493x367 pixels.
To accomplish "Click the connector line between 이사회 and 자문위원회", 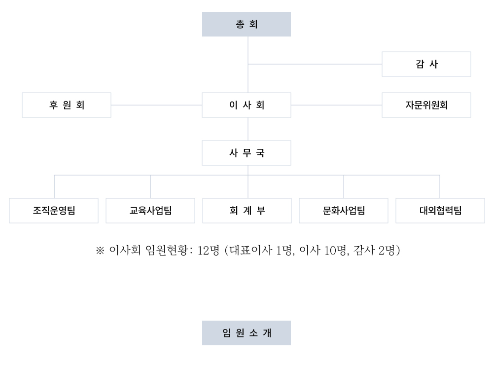I will click(336, 105).
